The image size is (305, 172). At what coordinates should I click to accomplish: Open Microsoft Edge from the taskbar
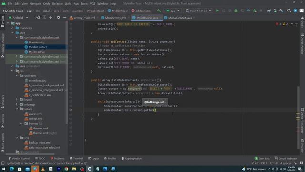pos(12,169)
